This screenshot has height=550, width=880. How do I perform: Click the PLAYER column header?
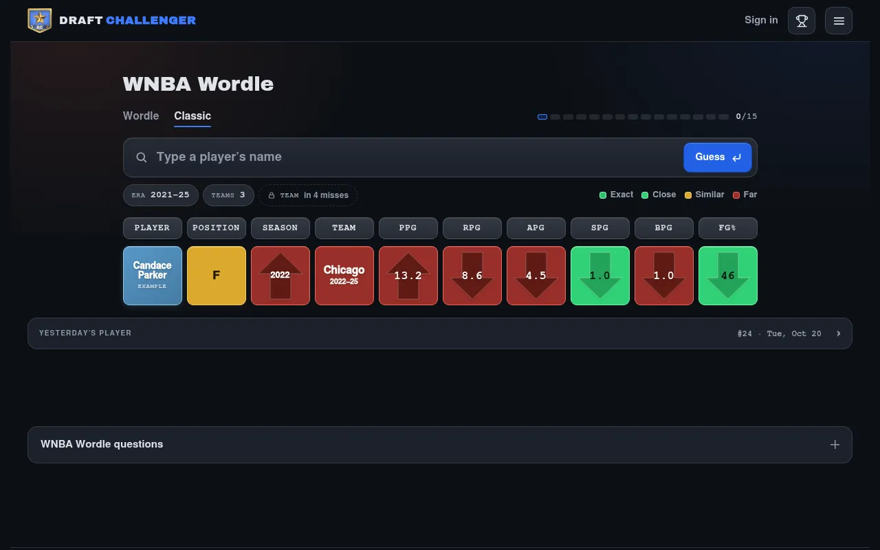pos(153,228)
